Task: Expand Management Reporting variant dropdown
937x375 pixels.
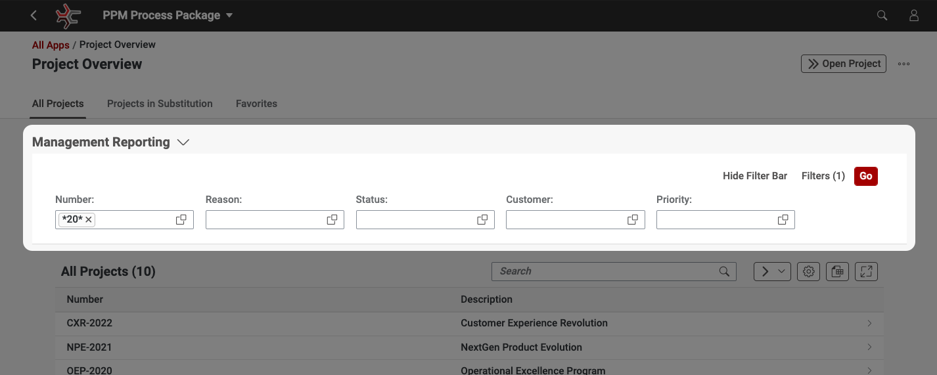Action: [x=183, y=143]
